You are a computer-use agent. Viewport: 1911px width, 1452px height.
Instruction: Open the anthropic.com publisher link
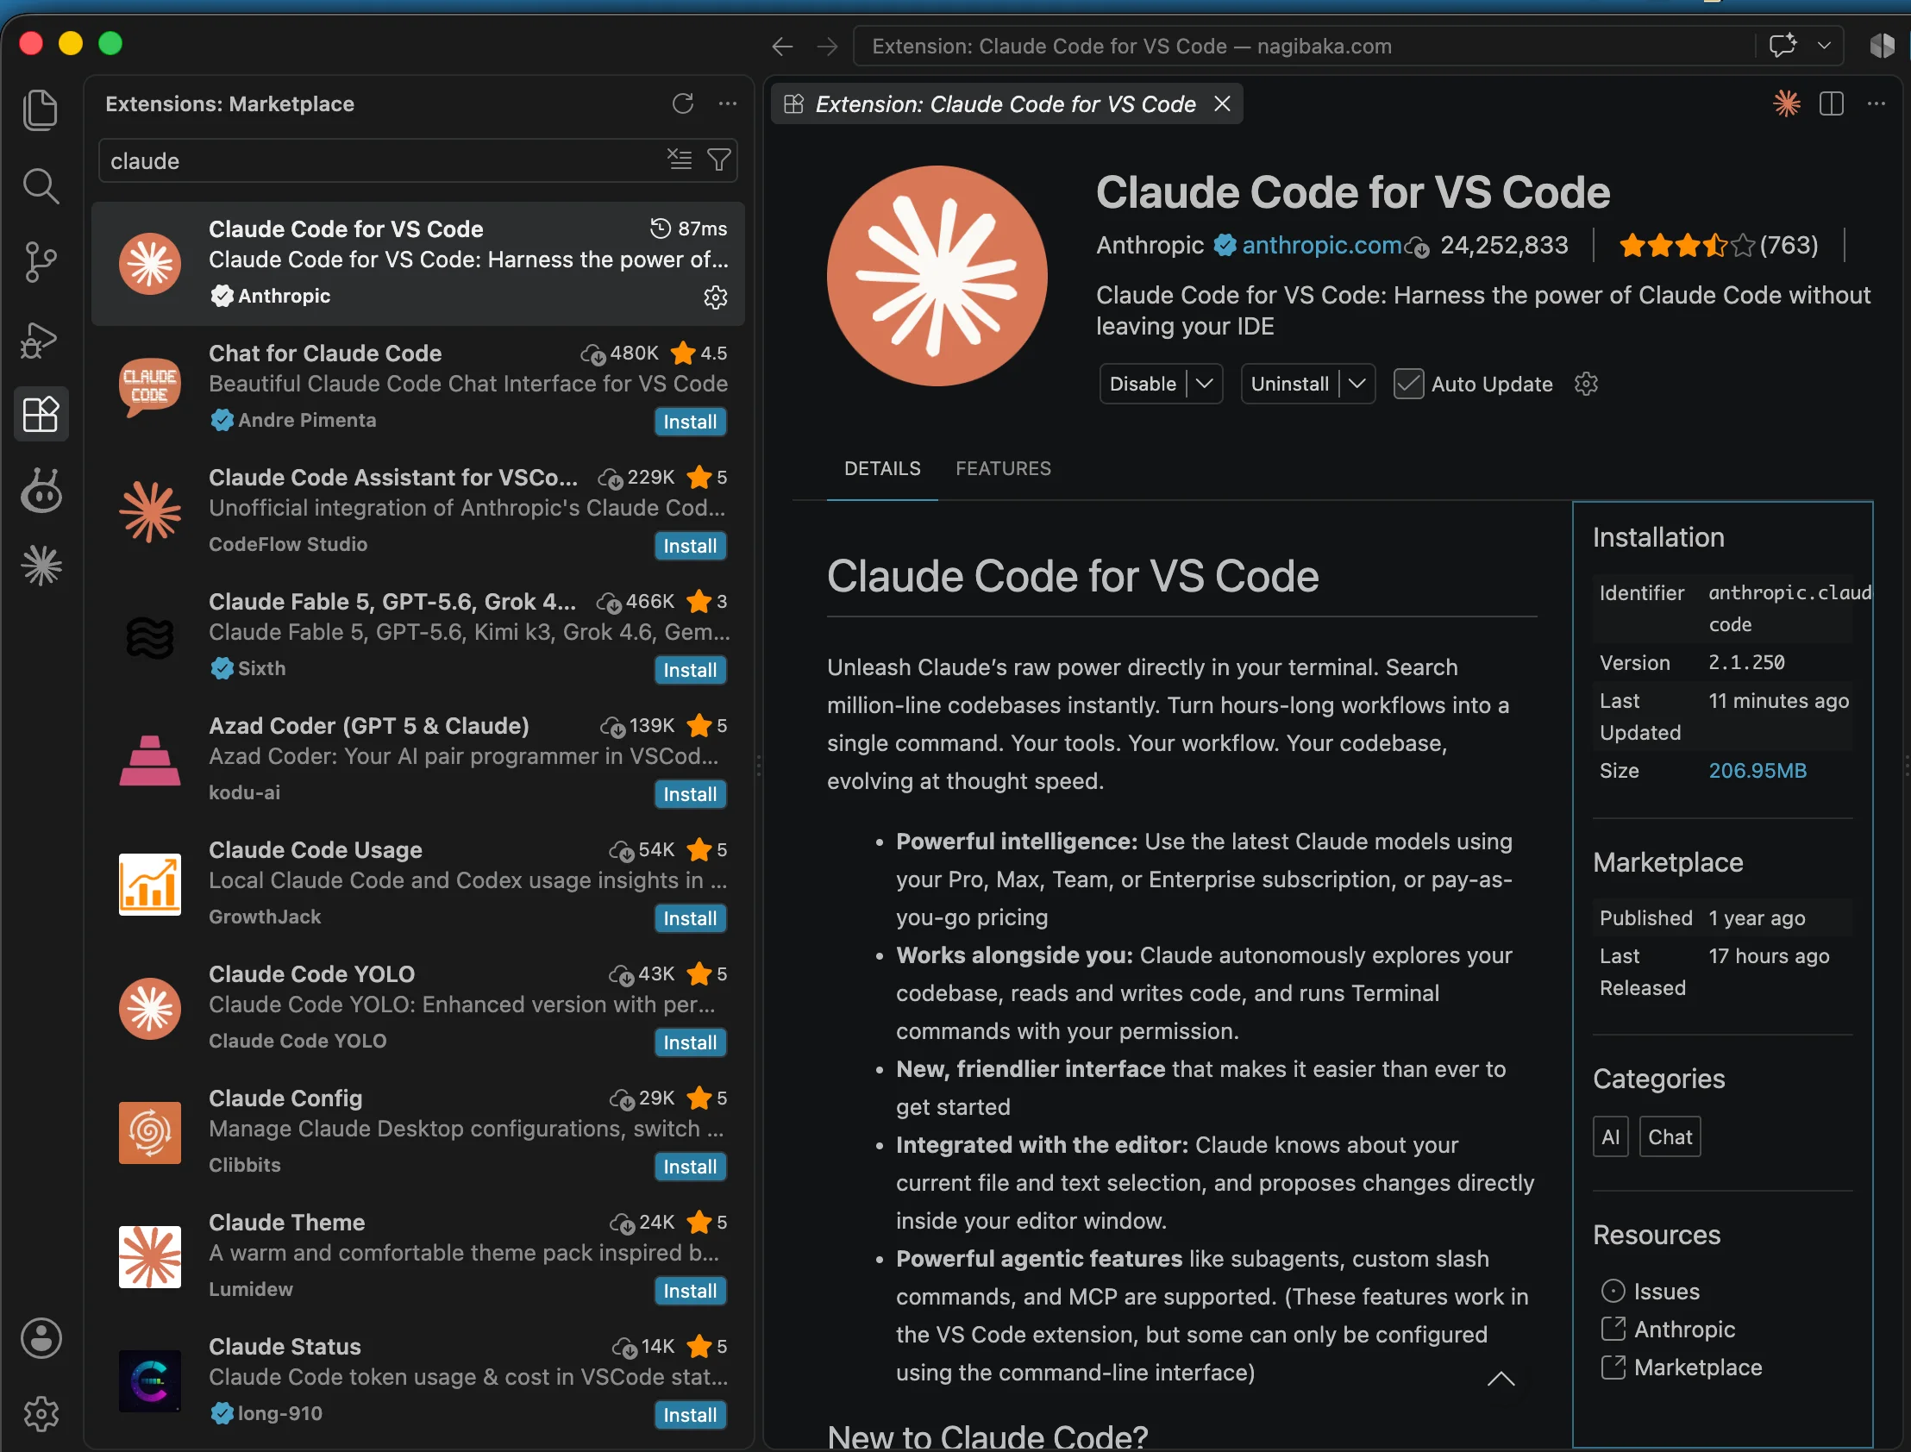pyautogui.click(x=1322, y=246)
